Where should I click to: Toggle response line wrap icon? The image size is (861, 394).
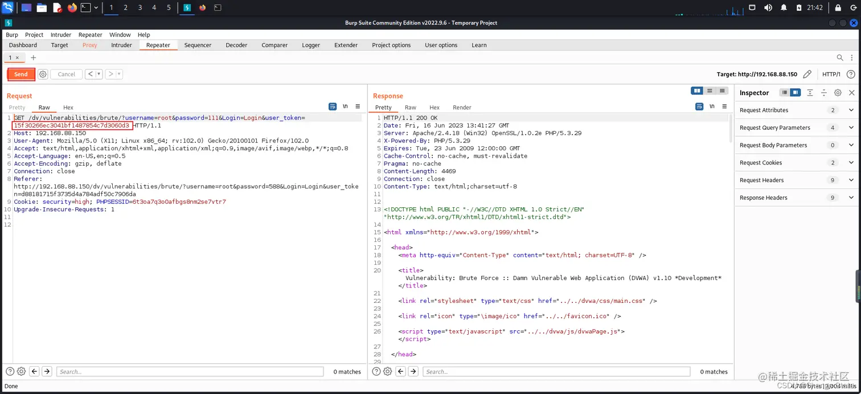pos(699,106)
